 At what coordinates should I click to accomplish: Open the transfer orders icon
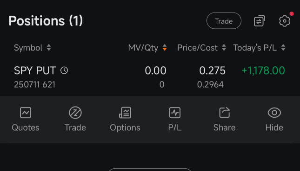tap(259, 21)
